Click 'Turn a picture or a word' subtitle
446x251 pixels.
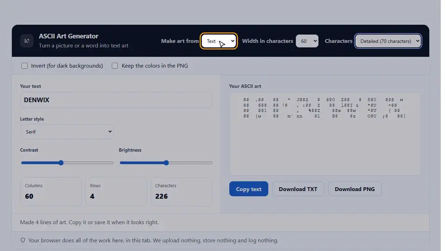click(83, 46)
